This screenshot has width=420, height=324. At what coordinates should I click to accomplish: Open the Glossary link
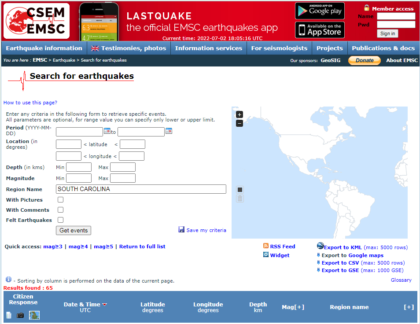coord(401,280)
